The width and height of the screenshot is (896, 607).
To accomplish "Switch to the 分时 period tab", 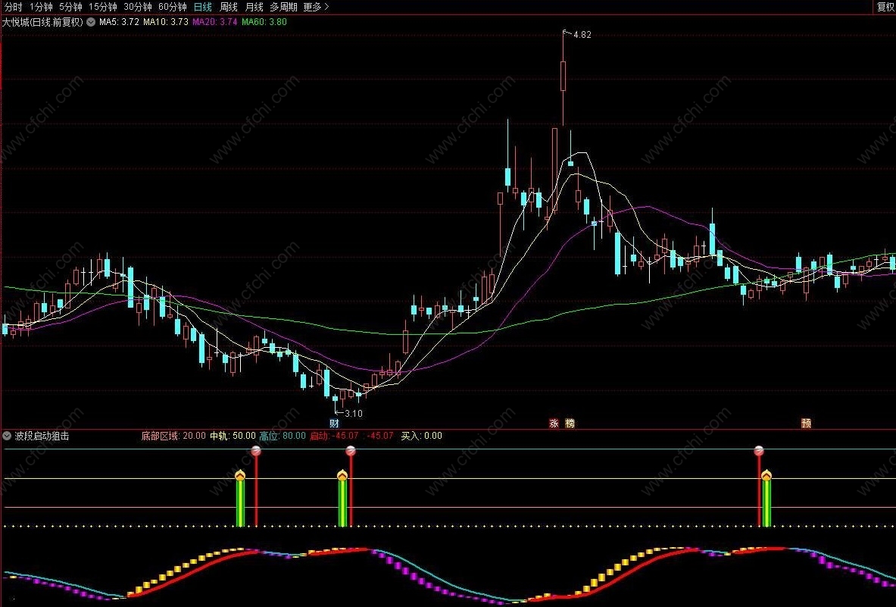I will [13, 7].
